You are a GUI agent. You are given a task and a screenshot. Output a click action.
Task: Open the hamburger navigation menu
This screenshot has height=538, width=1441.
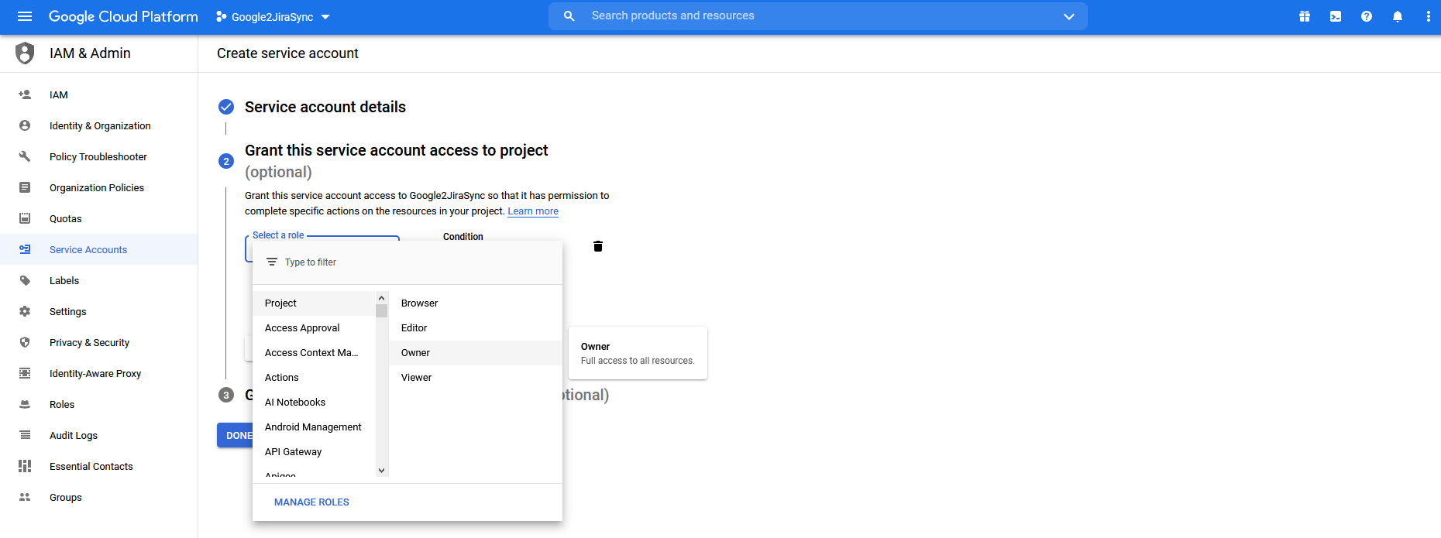(x=25, y=16)
